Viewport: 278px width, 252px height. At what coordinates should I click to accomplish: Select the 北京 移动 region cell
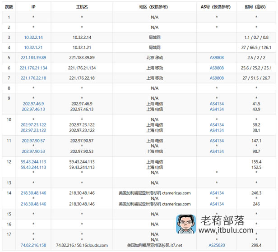(155, 58)
